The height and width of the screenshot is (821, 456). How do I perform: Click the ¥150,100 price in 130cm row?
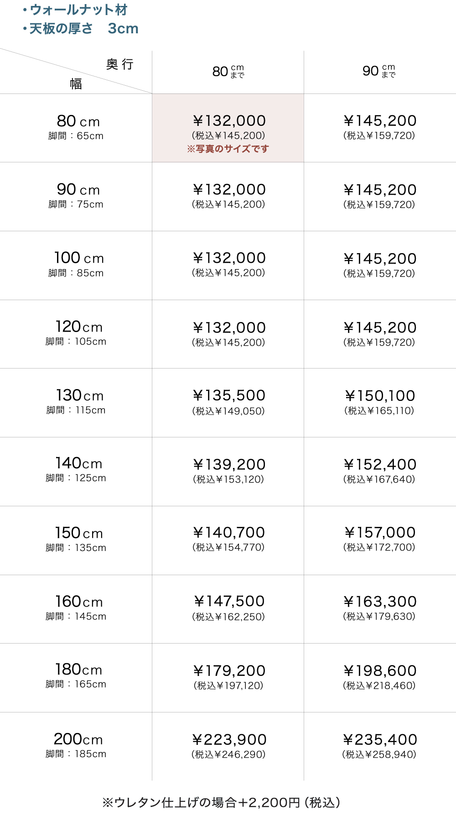pyautogui.click(x=380, y=395)
